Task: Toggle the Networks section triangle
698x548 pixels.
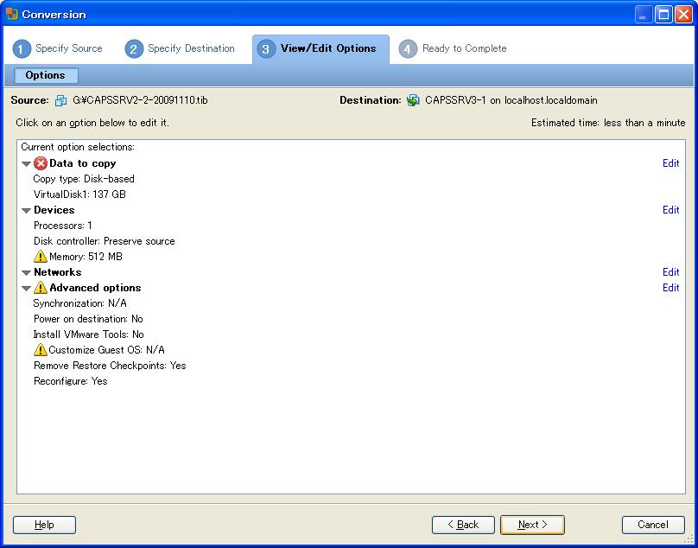Action: pyautogui.click(x=26, y=272)
